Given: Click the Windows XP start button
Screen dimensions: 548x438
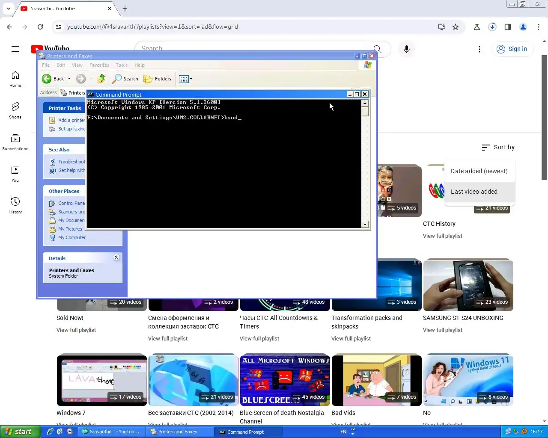Looking at the screenshot, I should [20, 432].
